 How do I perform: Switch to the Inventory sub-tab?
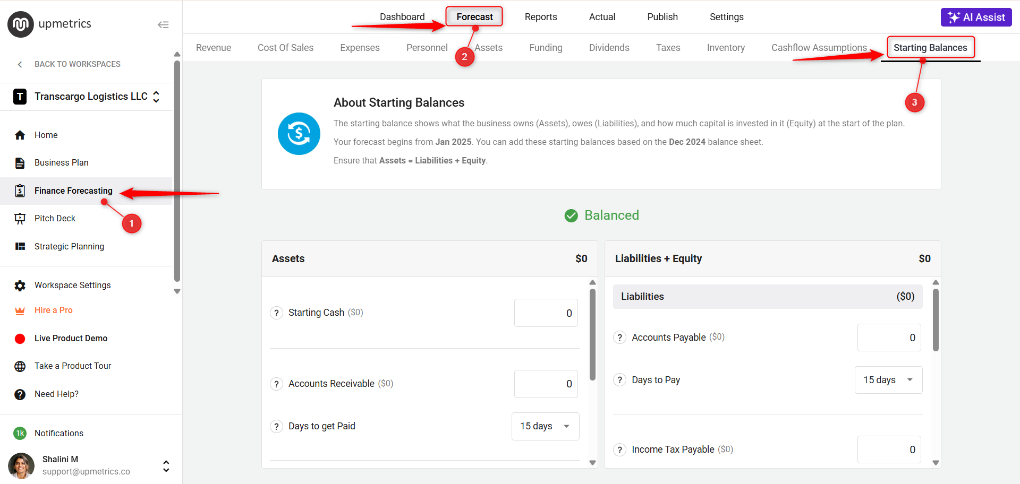[726, 48]
